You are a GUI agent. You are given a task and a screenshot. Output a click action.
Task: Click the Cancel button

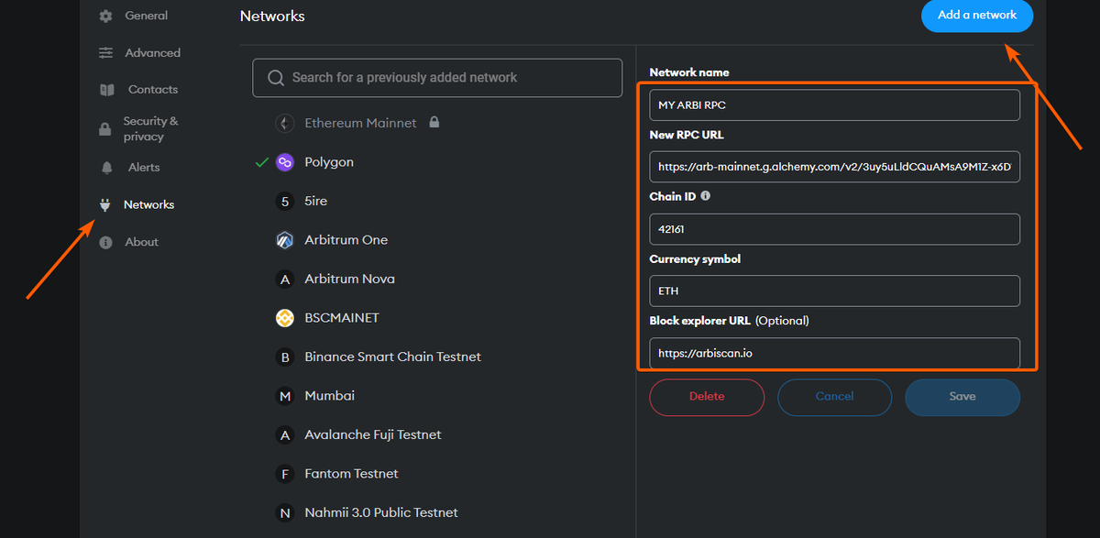point(834,397)
